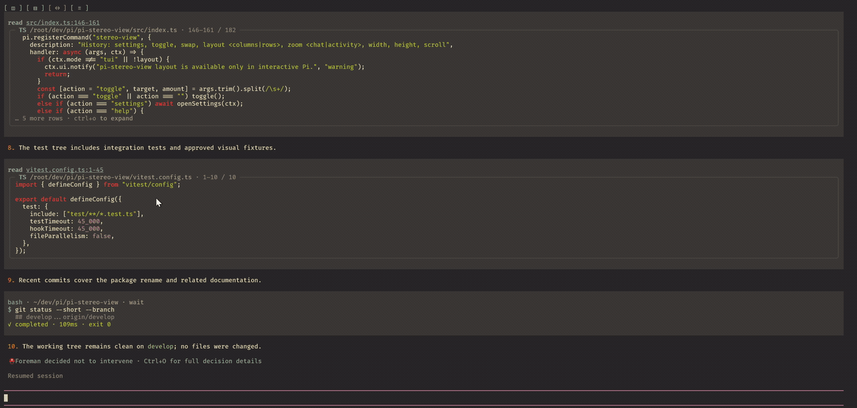This screenshot has height=408, width=857.
Task: Click the split-columns layout icon in the top toolbar
Action: (13, 8)
